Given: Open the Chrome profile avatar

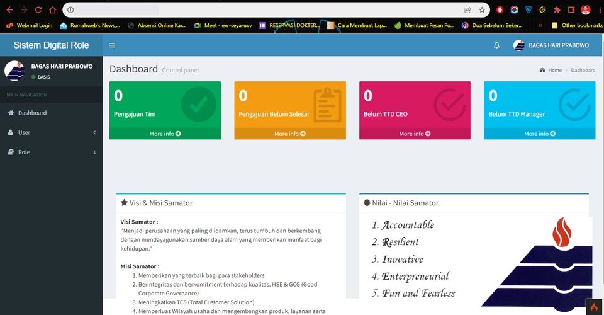Looking at the screenshot, I should tap(586, 10).
